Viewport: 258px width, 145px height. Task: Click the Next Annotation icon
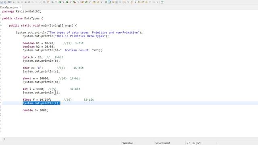[x=125, y=2]
